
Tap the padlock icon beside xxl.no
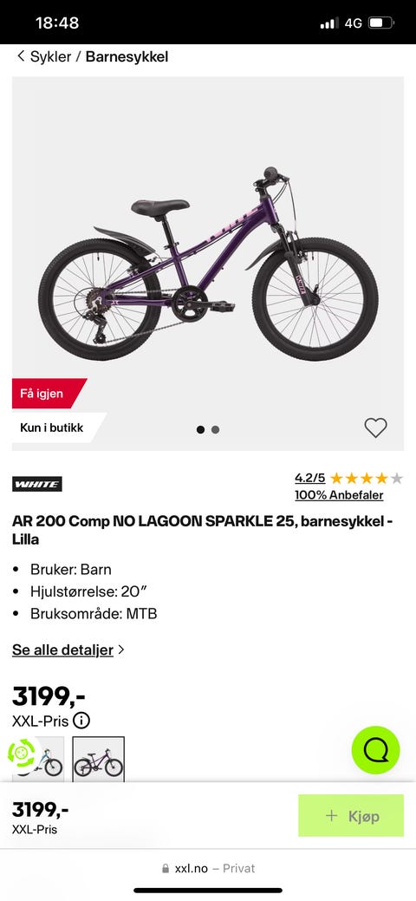click(166, 869)
